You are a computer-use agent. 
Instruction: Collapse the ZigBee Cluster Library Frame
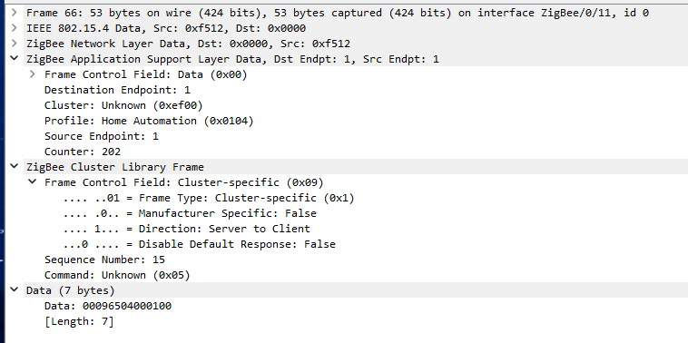click(x=15, y=167)
